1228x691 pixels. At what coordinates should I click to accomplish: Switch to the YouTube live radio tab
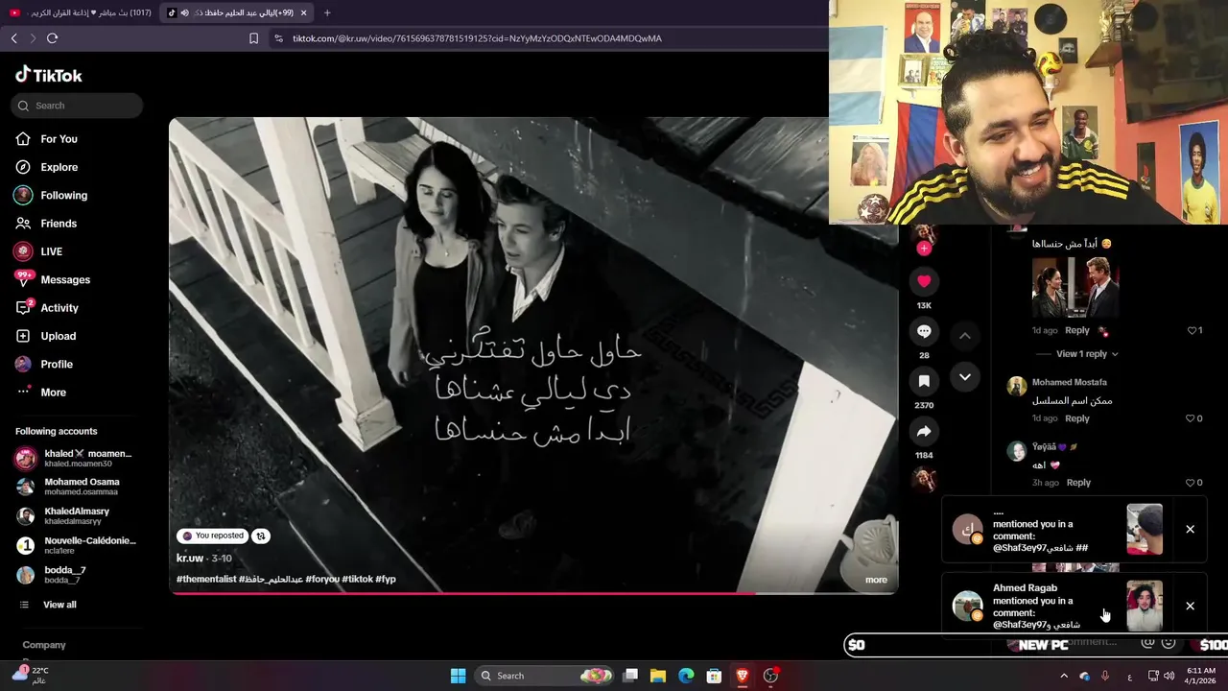(x=81, y=12)
